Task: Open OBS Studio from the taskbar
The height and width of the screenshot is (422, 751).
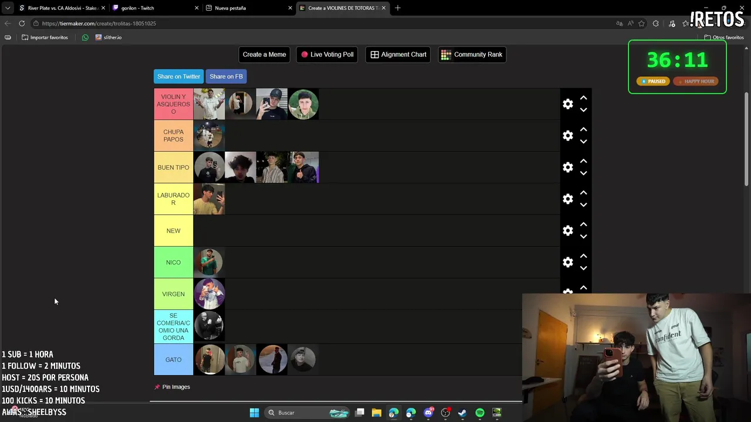Action: click(445, 413)
